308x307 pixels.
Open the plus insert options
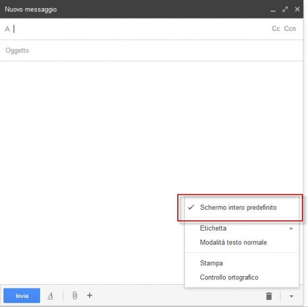89,296
